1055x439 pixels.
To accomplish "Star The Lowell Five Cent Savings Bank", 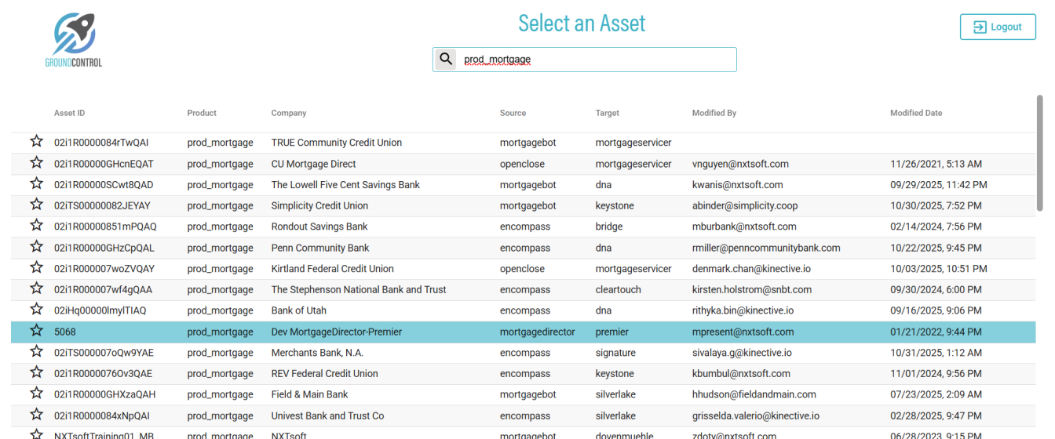I will [x=36, y=184].
